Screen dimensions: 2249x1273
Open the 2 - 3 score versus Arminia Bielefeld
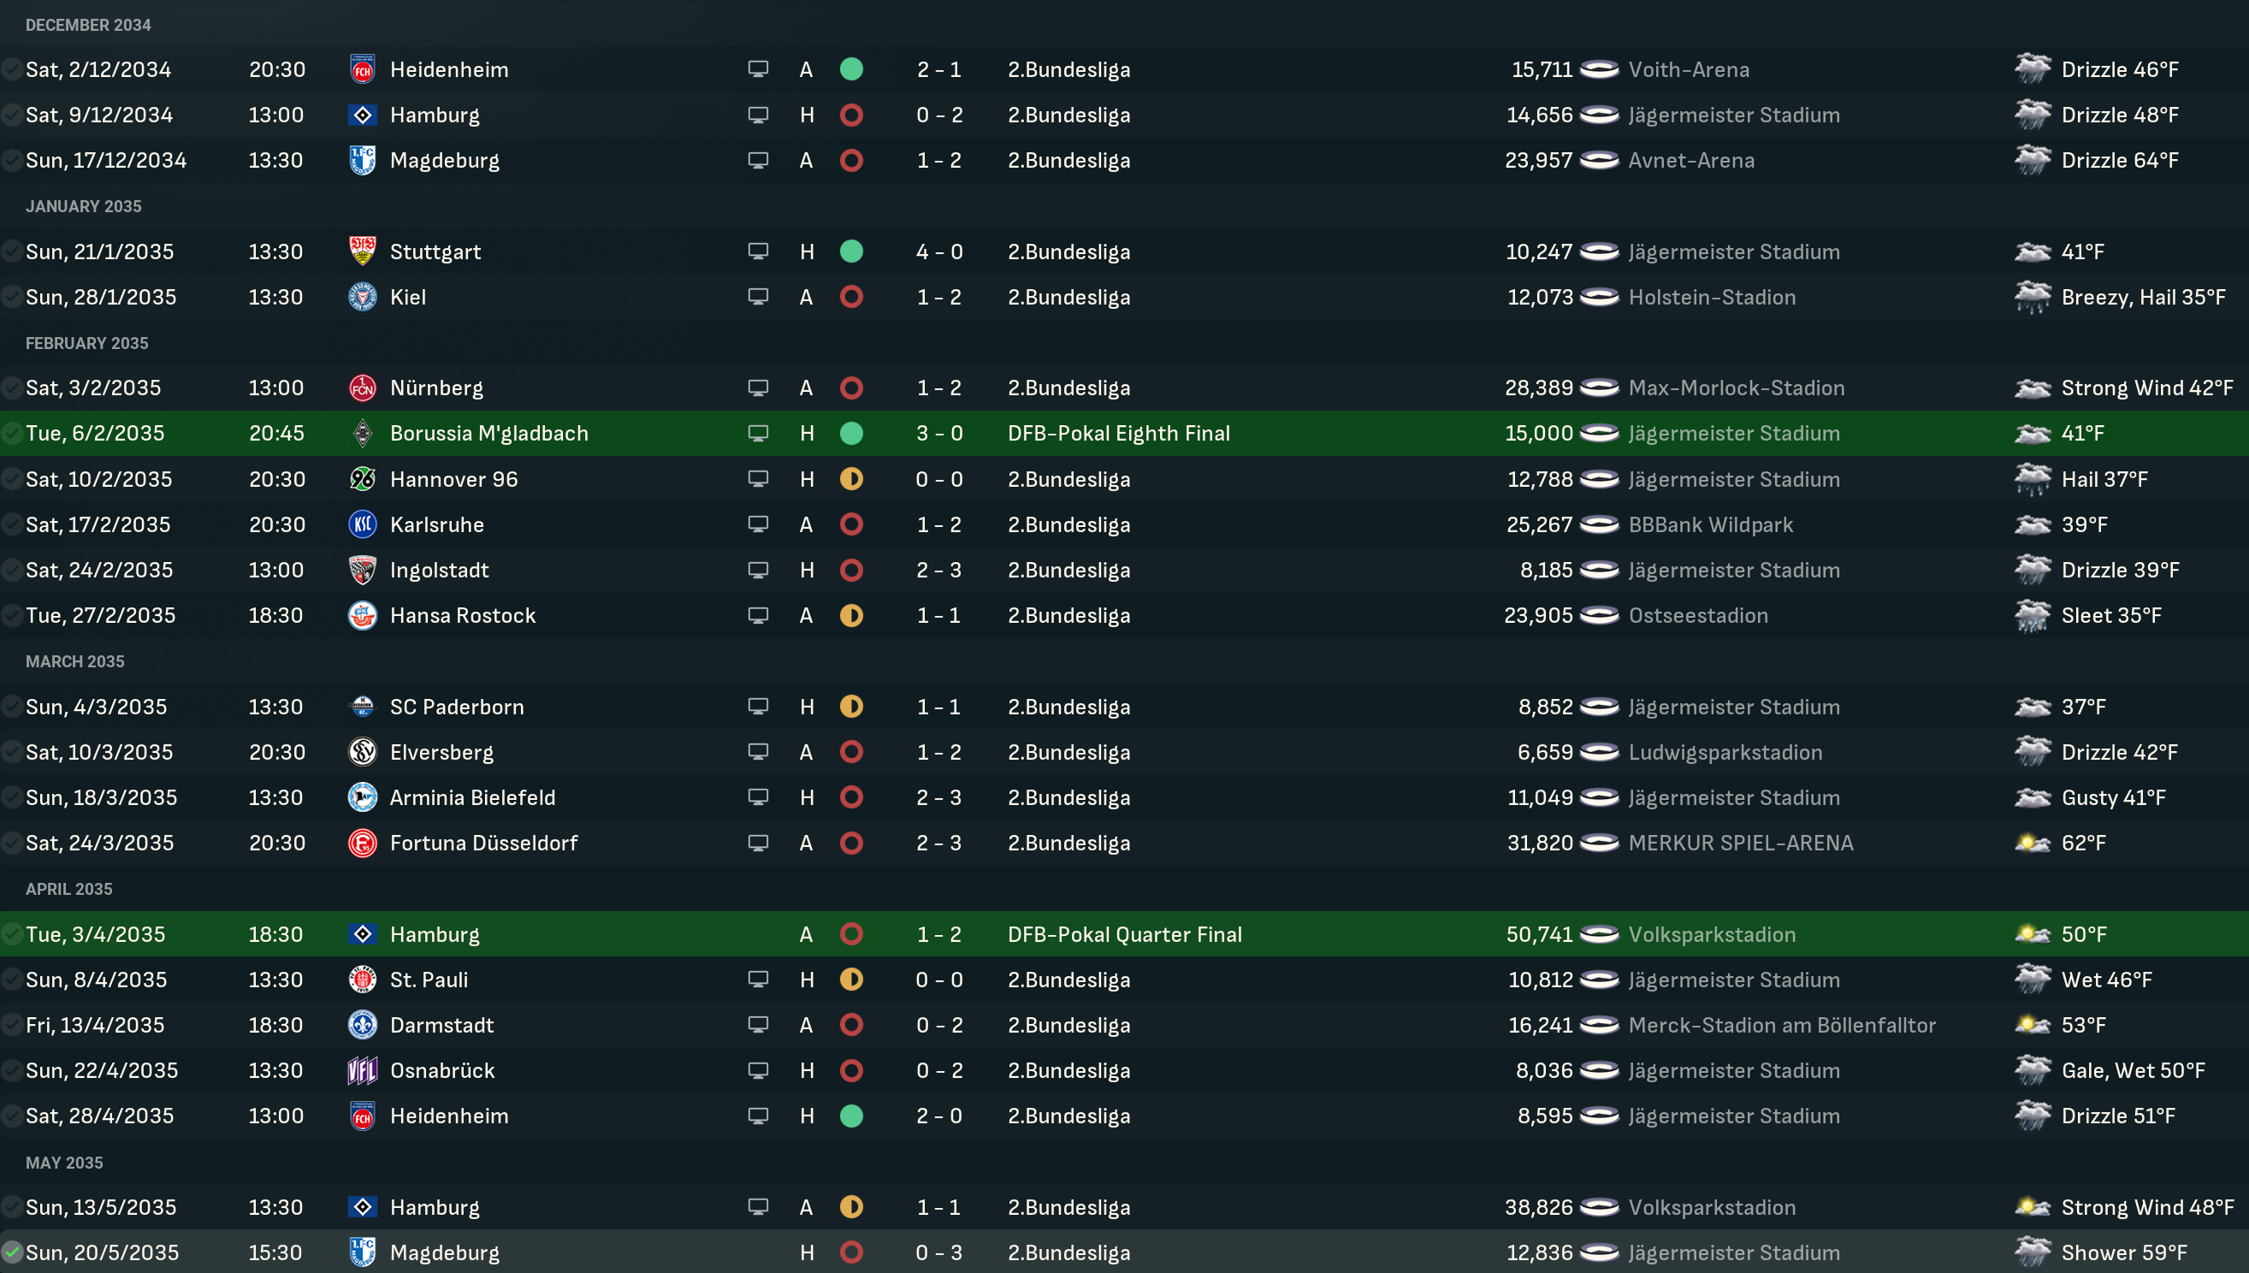point(938,797)
